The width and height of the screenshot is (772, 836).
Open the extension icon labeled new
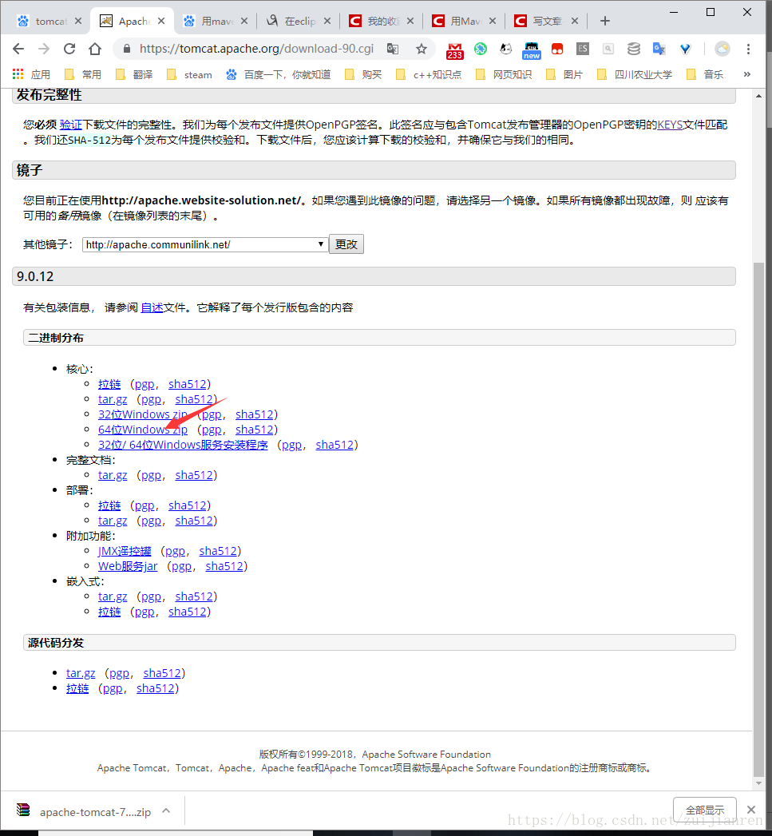pos(532,50)
